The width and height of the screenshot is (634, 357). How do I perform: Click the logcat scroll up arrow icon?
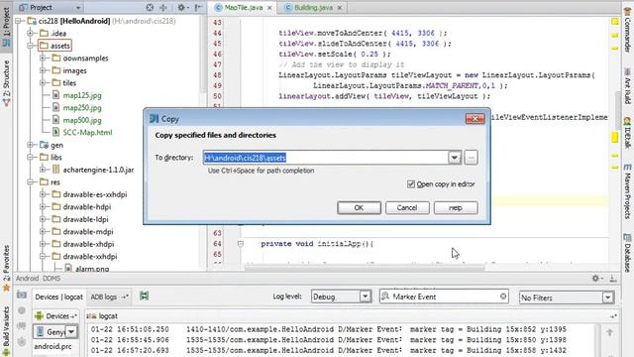pyautogui.click(x=610, y=333)
